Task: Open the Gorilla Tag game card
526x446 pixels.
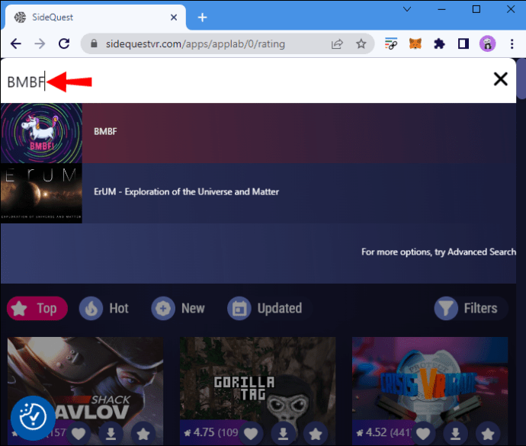Action: (x=258, y=379)
